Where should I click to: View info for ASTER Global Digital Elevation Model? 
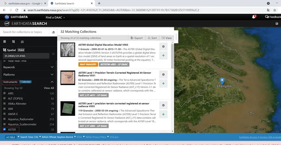[x=163, y=46]
